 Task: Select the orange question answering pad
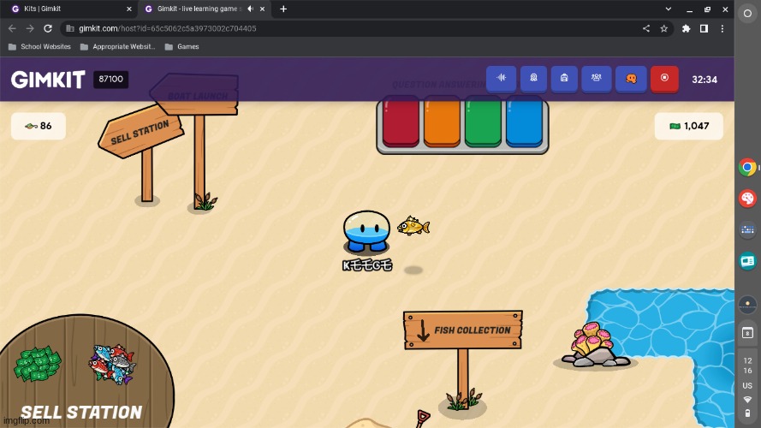pos(442,122)
